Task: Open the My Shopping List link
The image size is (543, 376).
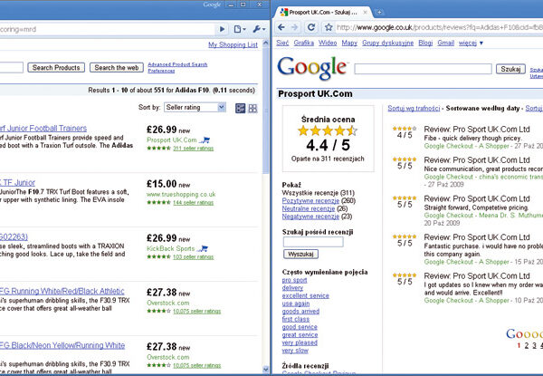Action: [233, 44]
